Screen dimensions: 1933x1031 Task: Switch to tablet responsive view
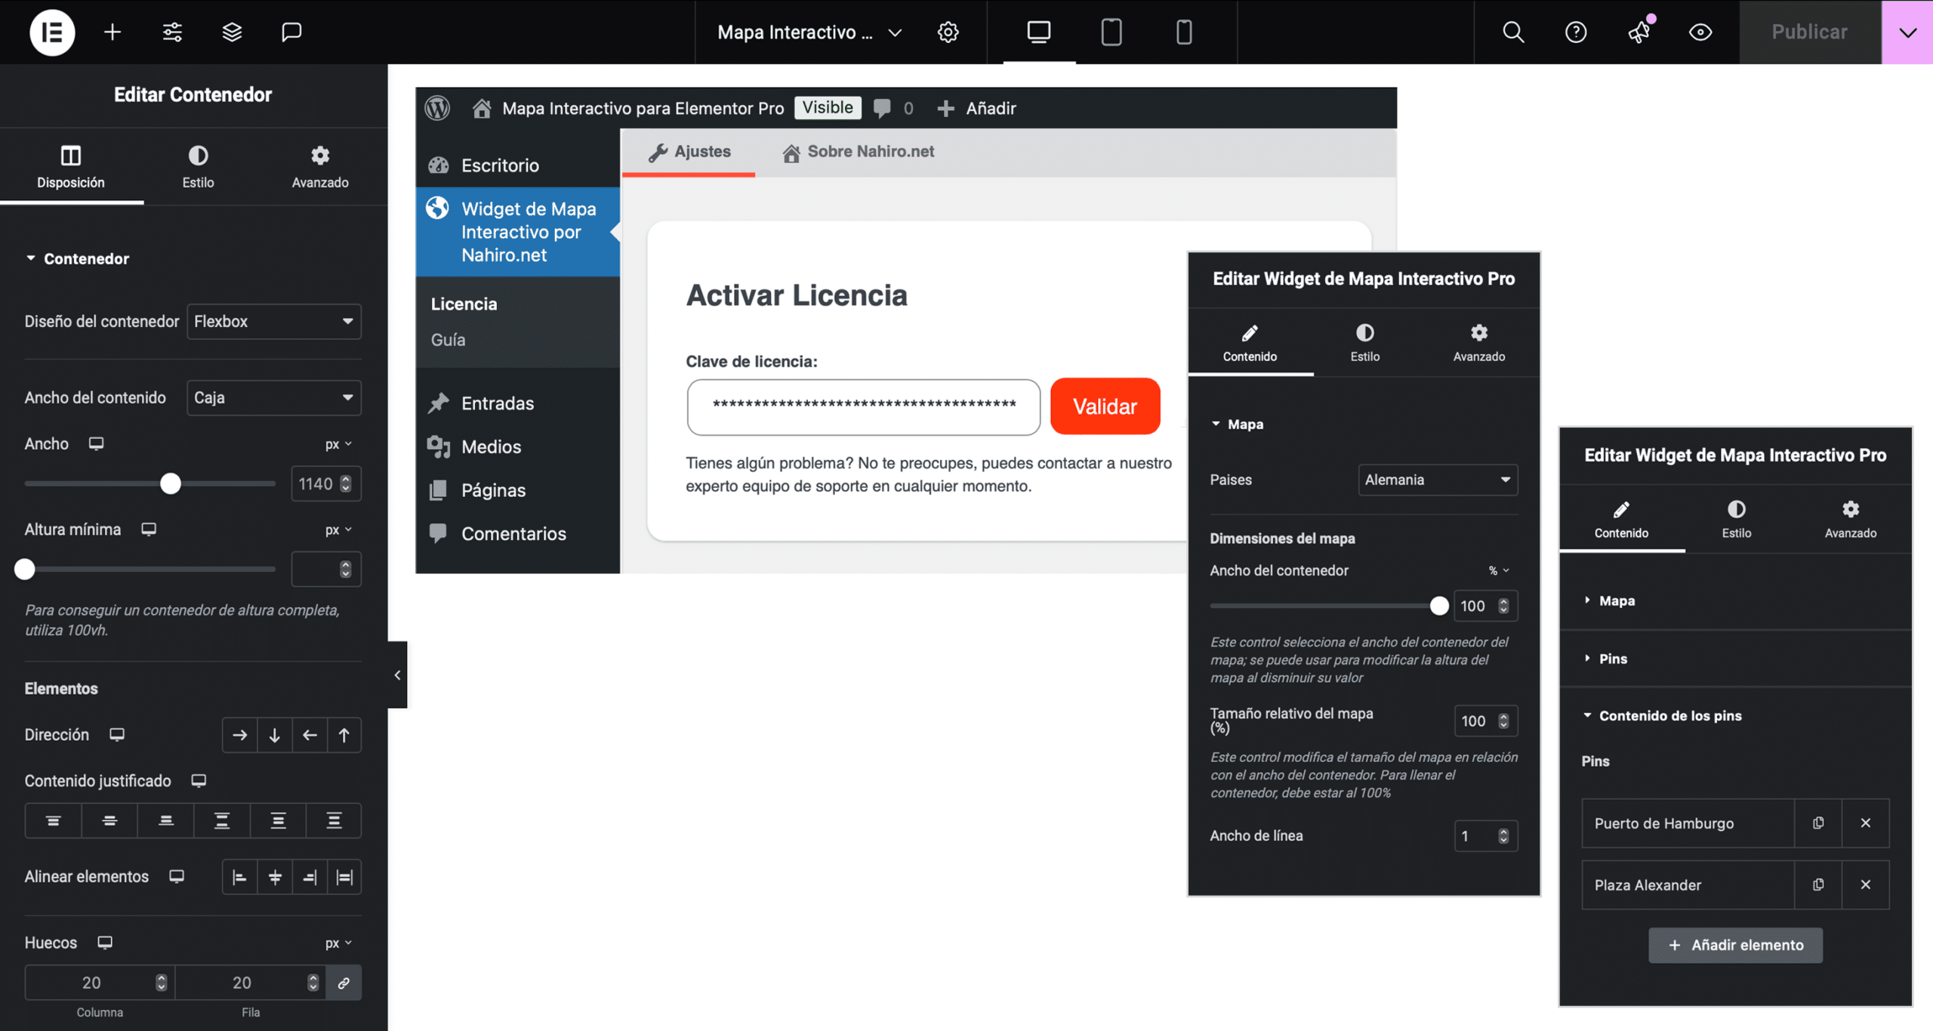point(1111,32)
